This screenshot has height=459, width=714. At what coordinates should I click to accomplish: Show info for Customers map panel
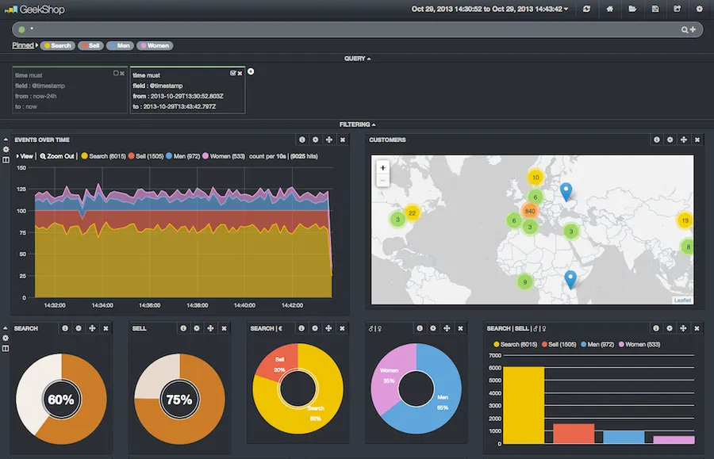[657, 140]
